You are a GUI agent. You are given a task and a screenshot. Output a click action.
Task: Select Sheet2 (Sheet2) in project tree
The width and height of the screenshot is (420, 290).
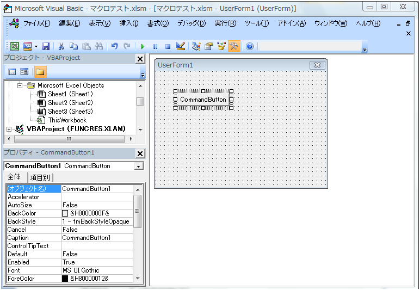click(70, 103)
